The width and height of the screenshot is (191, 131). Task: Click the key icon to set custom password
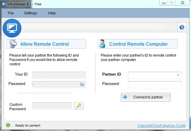point(79,106)
